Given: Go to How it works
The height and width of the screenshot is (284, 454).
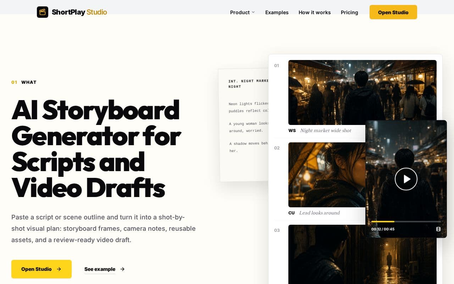Looking at the screenshot, I should 315,12.
